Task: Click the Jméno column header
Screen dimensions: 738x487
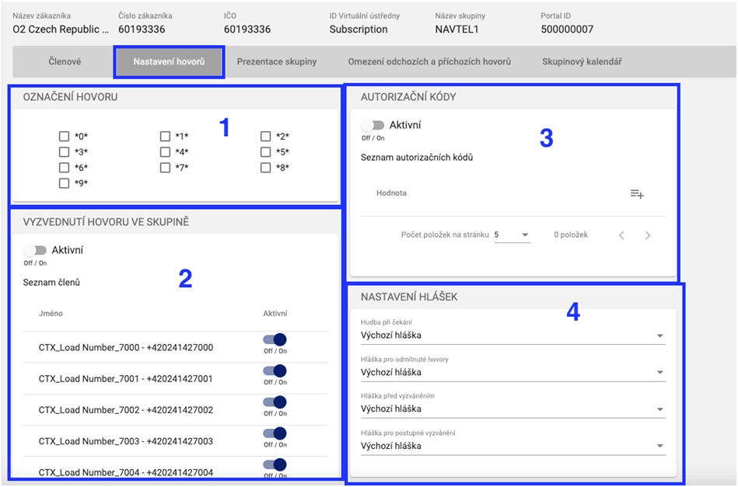Action: click(51, 313)
